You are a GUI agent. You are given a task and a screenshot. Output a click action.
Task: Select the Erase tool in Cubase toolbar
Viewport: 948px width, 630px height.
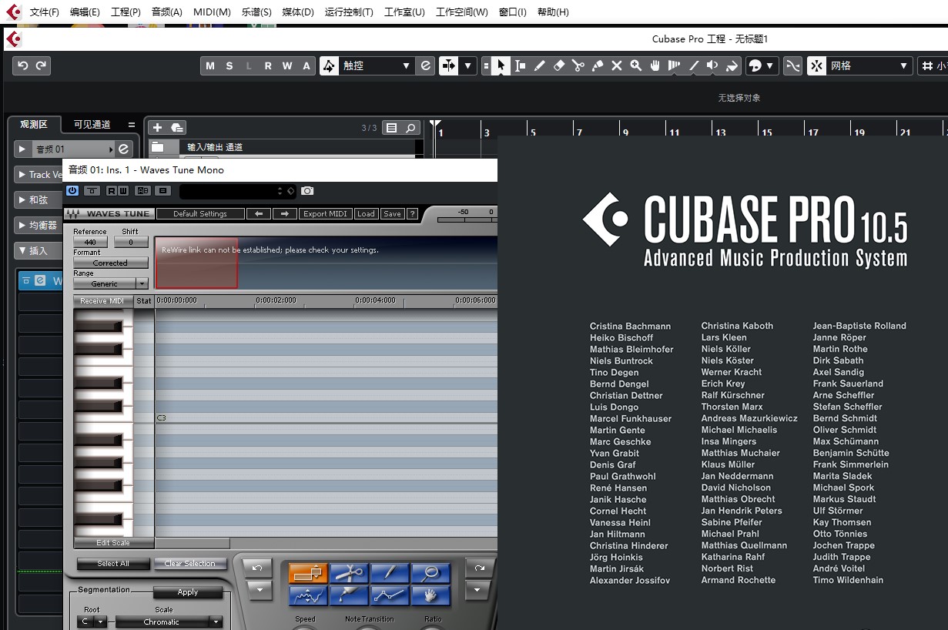click(559, 66)
